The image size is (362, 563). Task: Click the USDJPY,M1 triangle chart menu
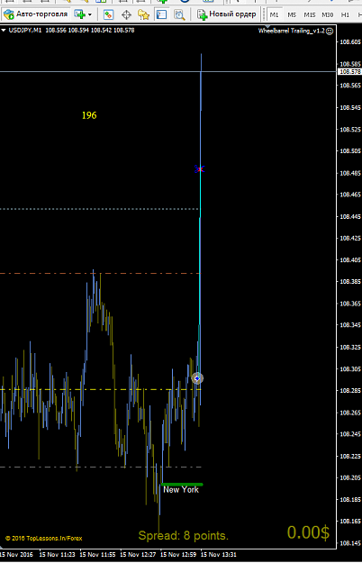[4, 31]
